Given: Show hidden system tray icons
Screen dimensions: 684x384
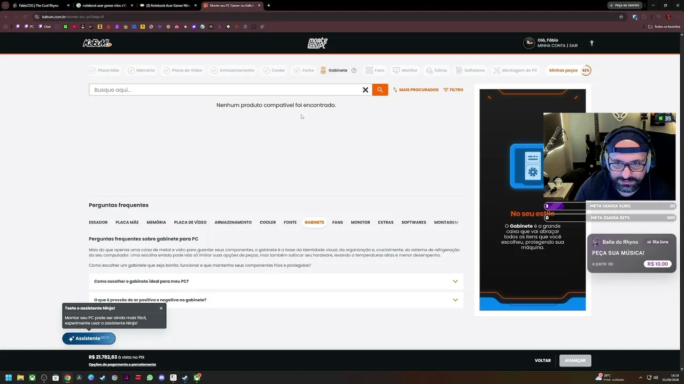Looking at the screenshot, I should click(x=640, y=378).
